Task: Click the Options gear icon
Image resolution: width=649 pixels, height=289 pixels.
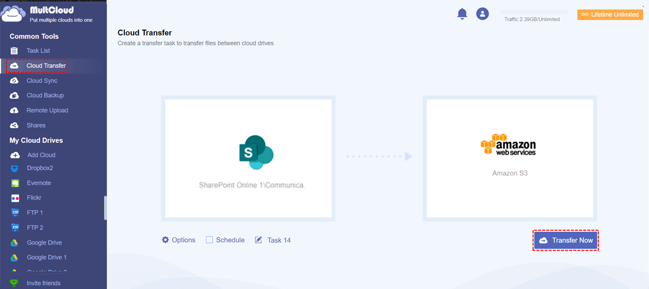Action: click(x=165, y=240)
